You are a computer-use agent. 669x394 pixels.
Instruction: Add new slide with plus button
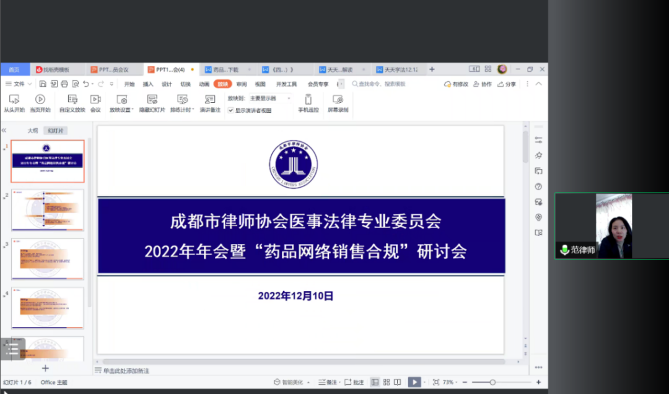(45, 368)
